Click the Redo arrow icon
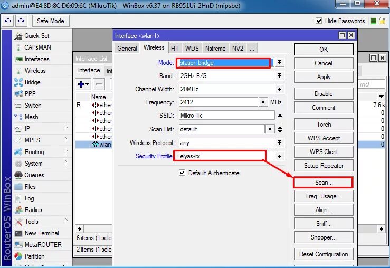Image resolution: width=390 pixels, height=268 pixels. 22,21
